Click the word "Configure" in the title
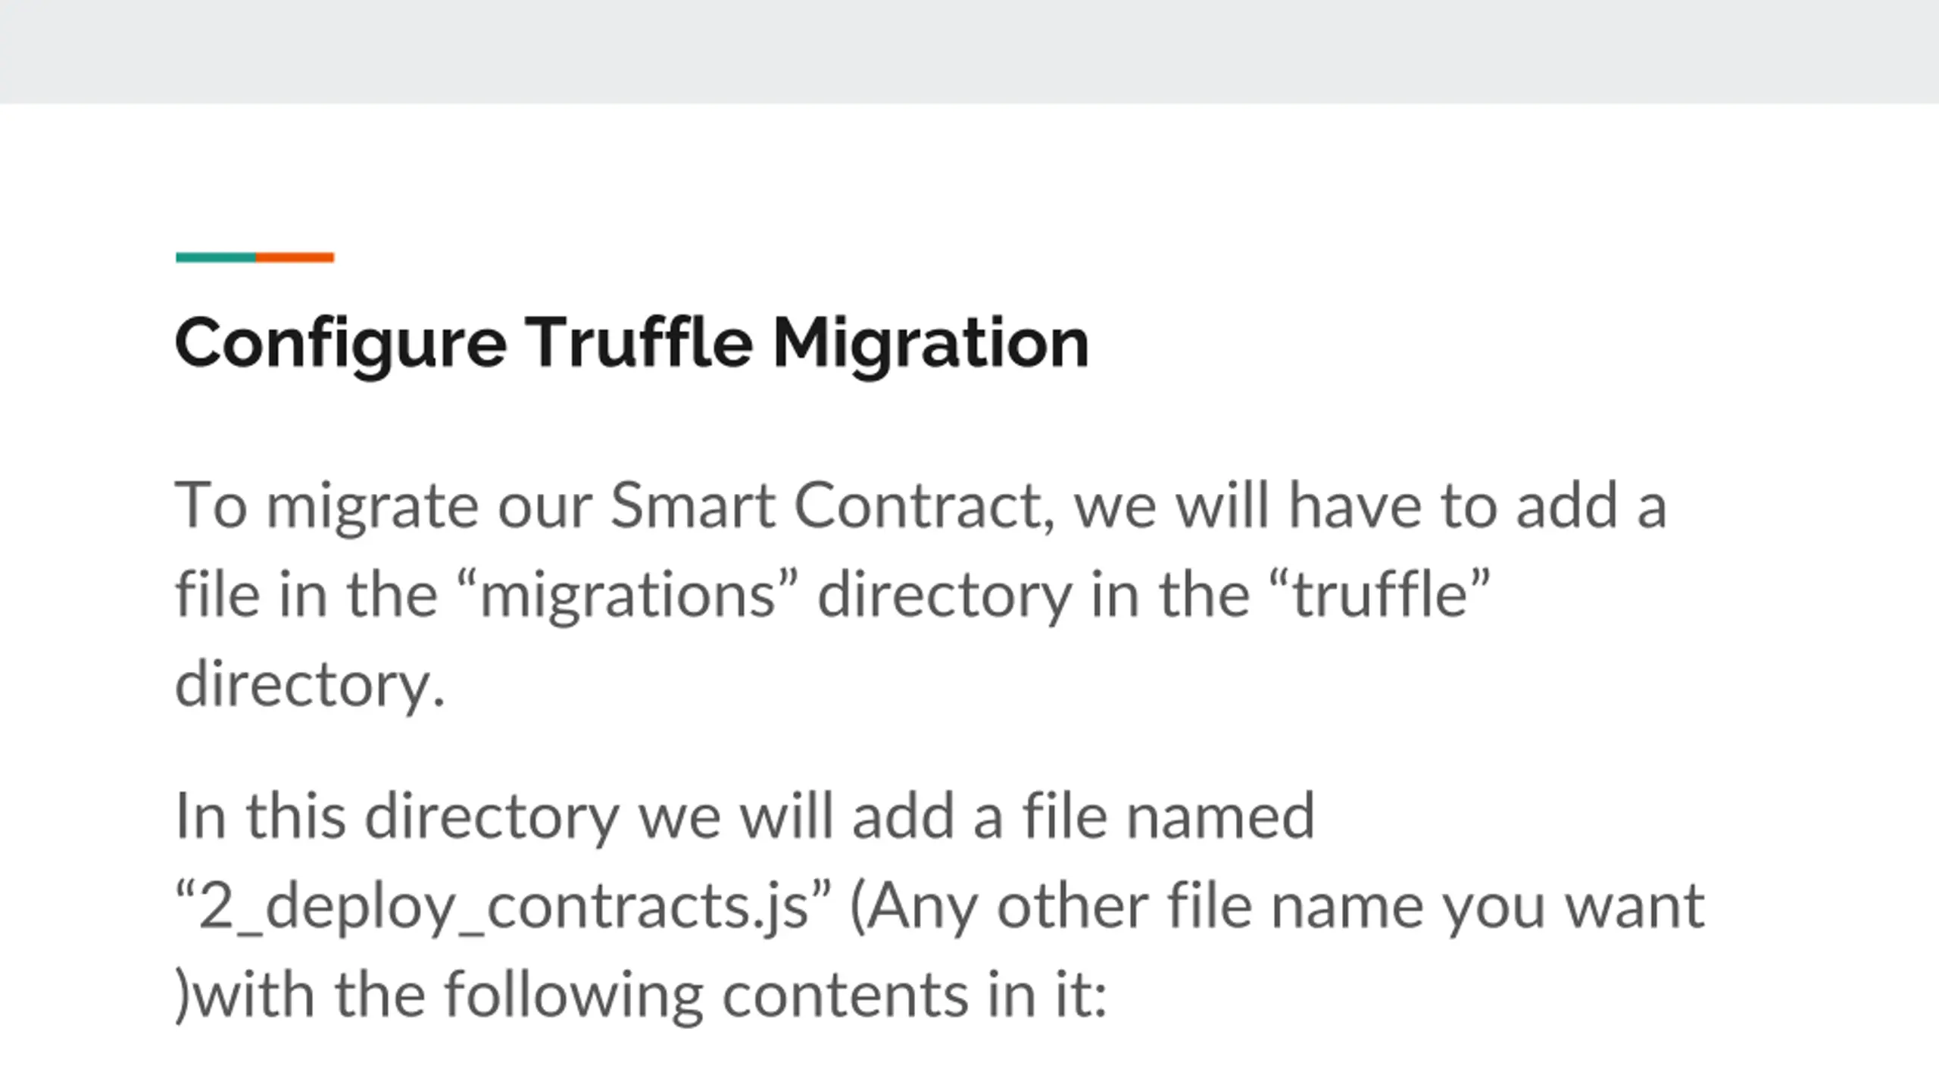This screenshot has width=1939, height=1091. 341,345
